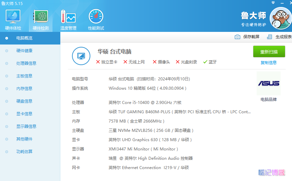Click the Windows 10 精简版 64位 value

coord(147,88)
